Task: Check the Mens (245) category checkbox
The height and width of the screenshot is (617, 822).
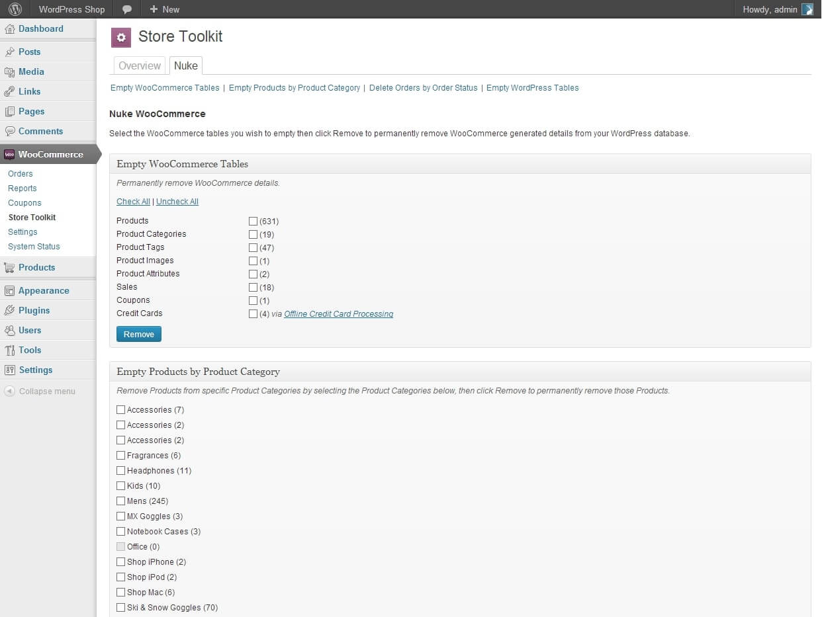Action: (120, 501)
